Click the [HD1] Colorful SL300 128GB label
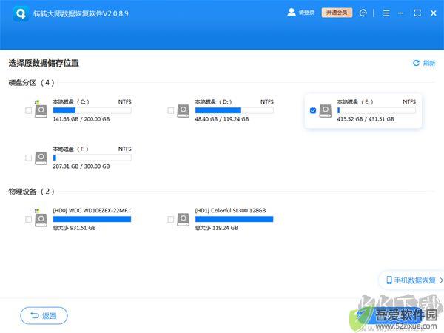The height and width of the screenshot is (333, 444). click(x=230, y=210)
